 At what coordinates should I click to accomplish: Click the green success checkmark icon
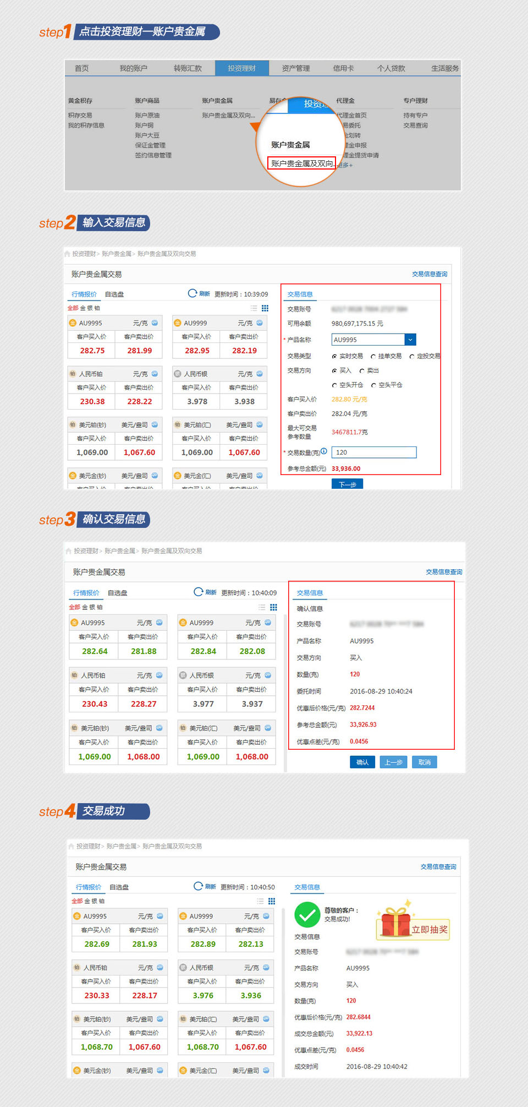coord(307,915)
